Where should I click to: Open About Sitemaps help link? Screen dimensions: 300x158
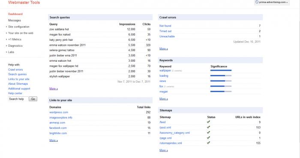(18, 83)
